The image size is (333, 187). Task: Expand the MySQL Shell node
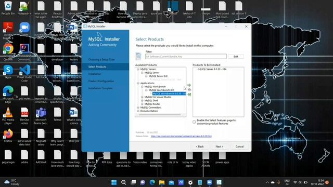[x=142, y=100]
